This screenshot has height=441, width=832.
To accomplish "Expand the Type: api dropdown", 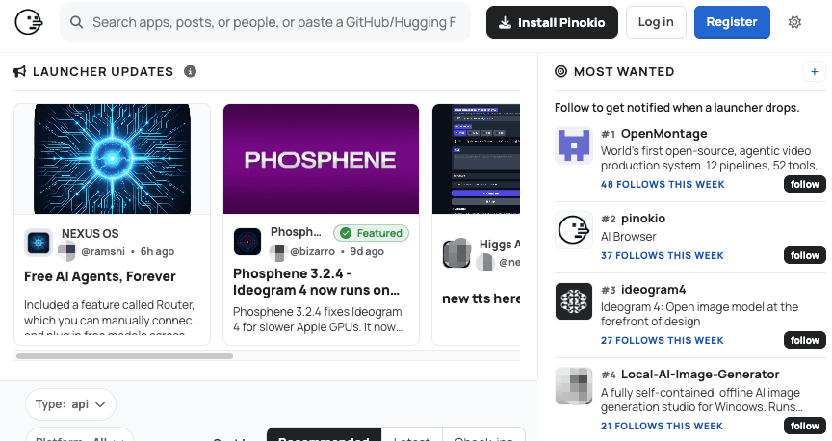I will click(x=70, y=404).
